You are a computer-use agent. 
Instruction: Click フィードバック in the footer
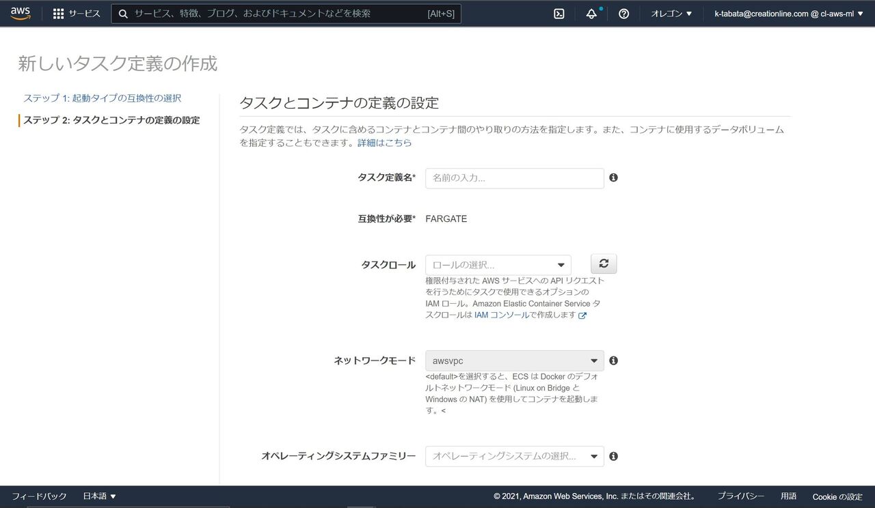point(39,496)
